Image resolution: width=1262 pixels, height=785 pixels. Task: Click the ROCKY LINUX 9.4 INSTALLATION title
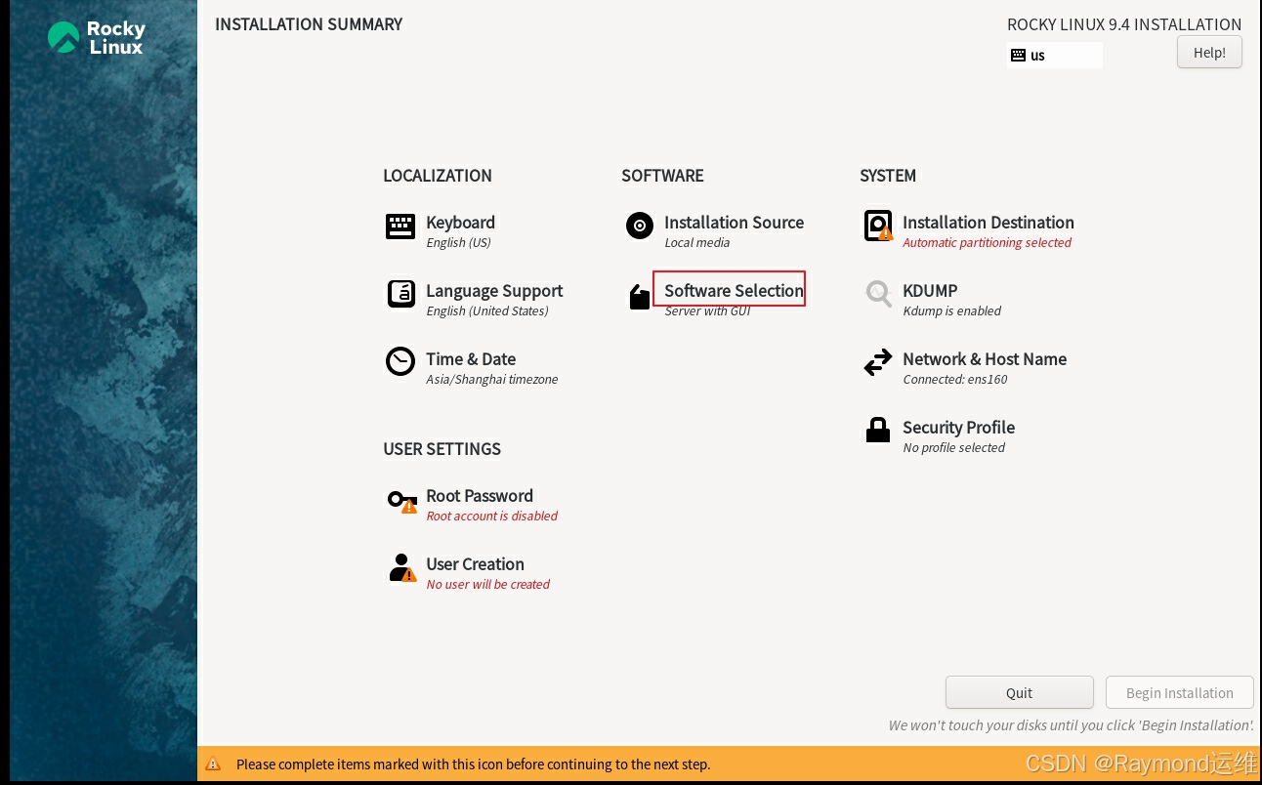click(1124, 25)
